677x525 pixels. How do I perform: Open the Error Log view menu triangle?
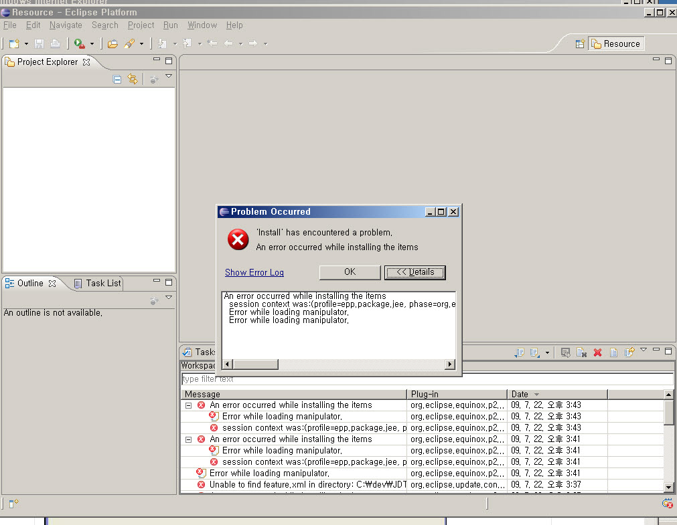(644, 350)
